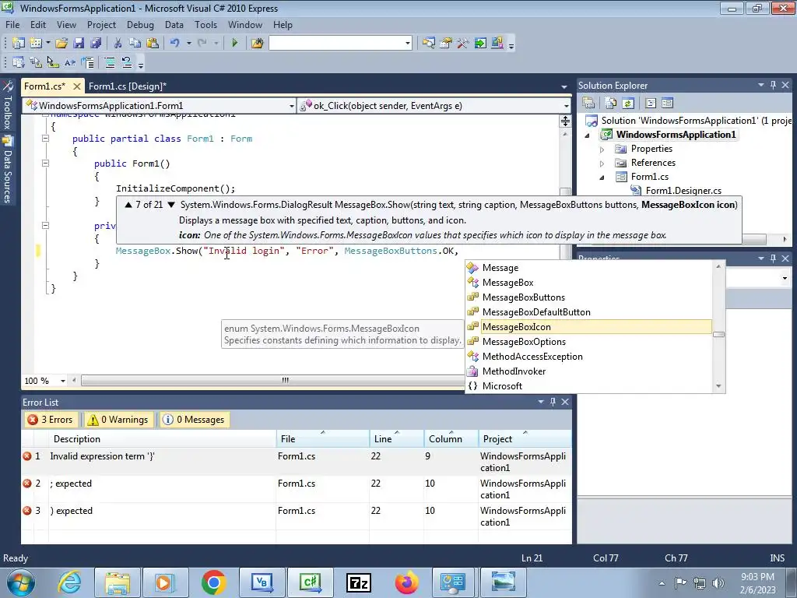
Task: Click the Copy toolbar icon
Action: coord(135,44)
